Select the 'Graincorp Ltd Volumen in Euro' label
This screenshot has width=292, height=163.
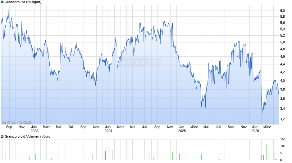(27, 136)
